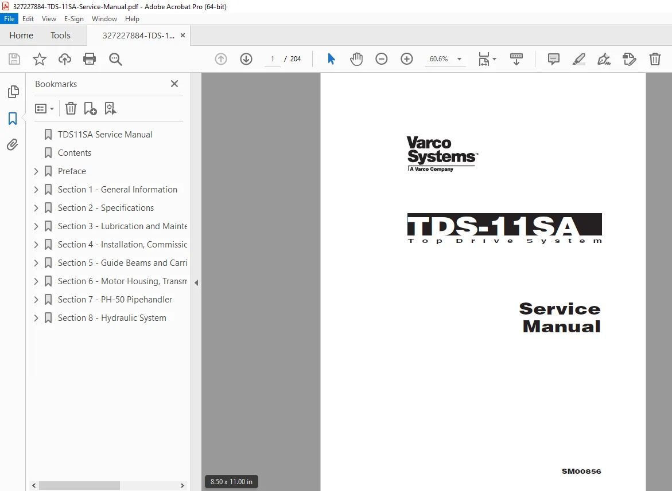Click the 8.50 x 11.00 in page size label

coord(231,482)
